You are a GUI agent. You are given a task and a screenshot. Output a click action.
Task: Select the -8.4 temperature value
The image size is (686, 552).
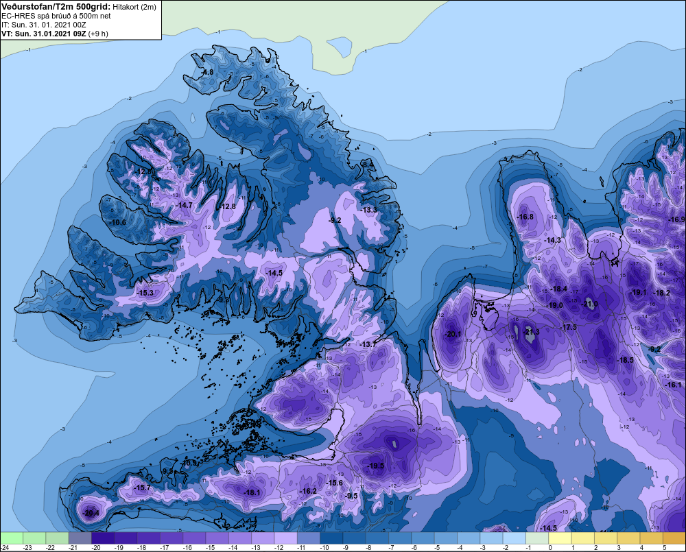pyautogui.click(x=368, y=165)
